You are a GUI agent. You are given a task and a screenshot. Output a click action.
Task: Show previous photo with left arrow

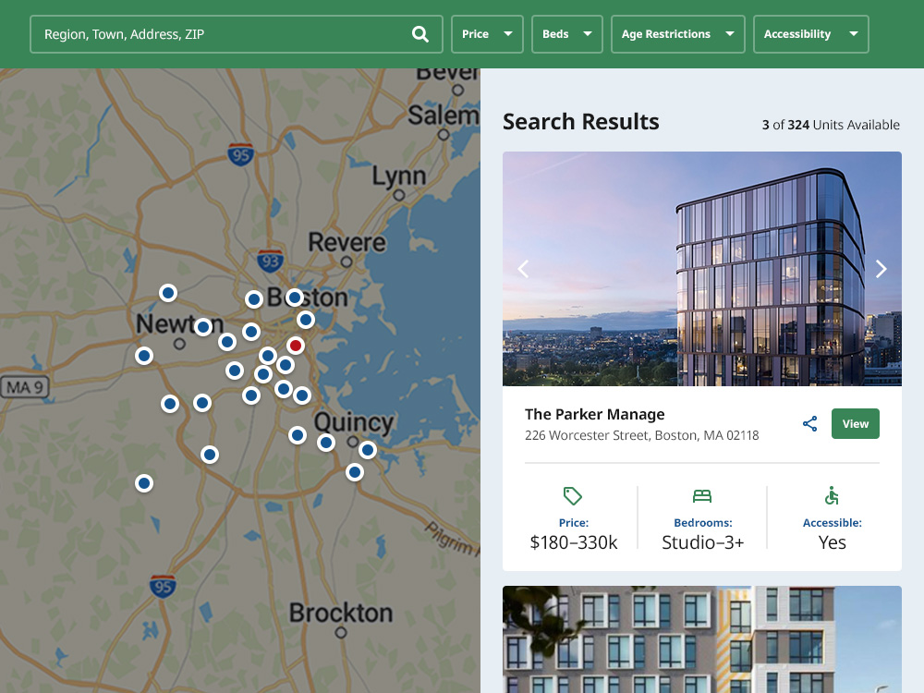click(523, 269)
